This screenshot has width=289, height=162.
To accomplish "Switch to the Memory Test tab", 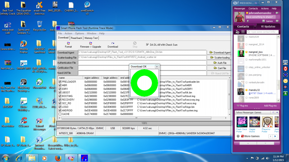I will pyautogui.click(x=91, y=38).
